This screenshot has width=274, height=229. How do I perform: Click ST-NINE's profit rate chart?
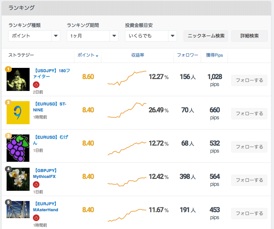coord(127,110)
